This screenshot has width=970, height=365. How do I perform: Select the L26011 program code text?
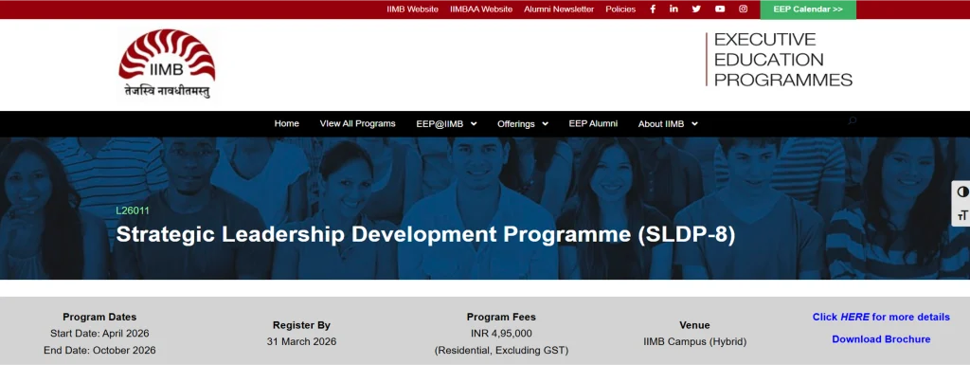[133, 211]
